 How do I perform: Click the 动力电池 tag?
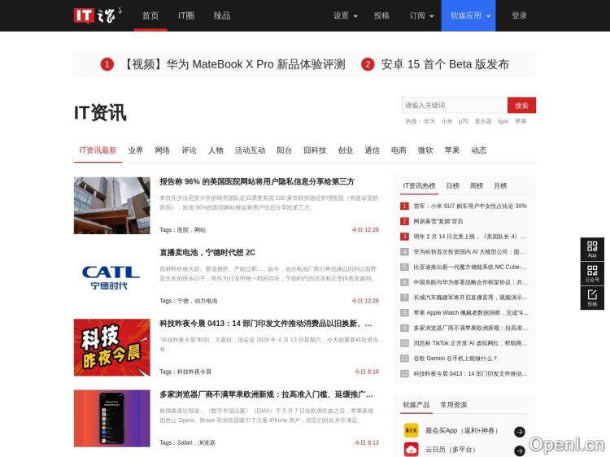click(x=206, y=301)
